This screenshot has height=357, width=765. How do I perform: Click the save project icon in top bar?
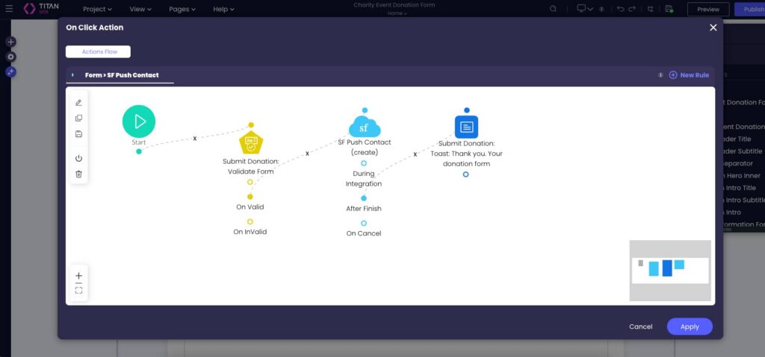click(669, 9)
